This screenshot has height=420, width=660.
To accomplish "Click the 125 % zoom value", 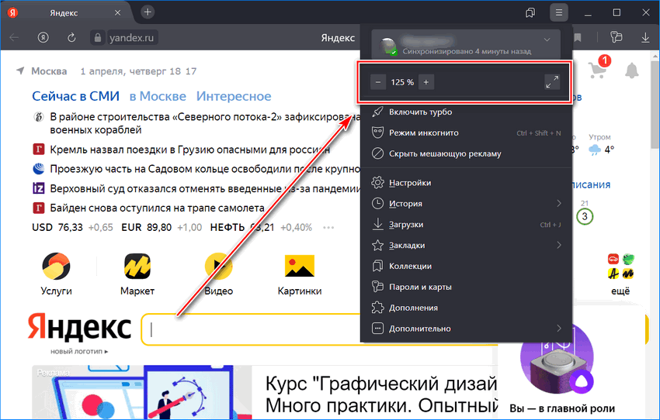I will click(x=402, y=82).
